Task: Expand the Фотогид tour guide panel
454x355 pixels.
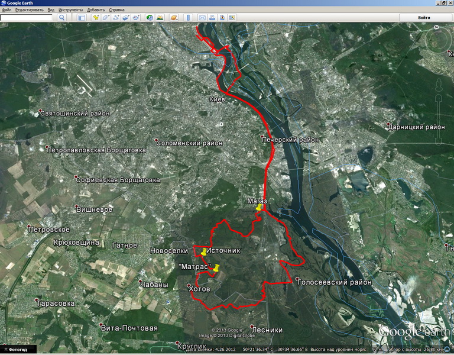Action: (18, 350)
